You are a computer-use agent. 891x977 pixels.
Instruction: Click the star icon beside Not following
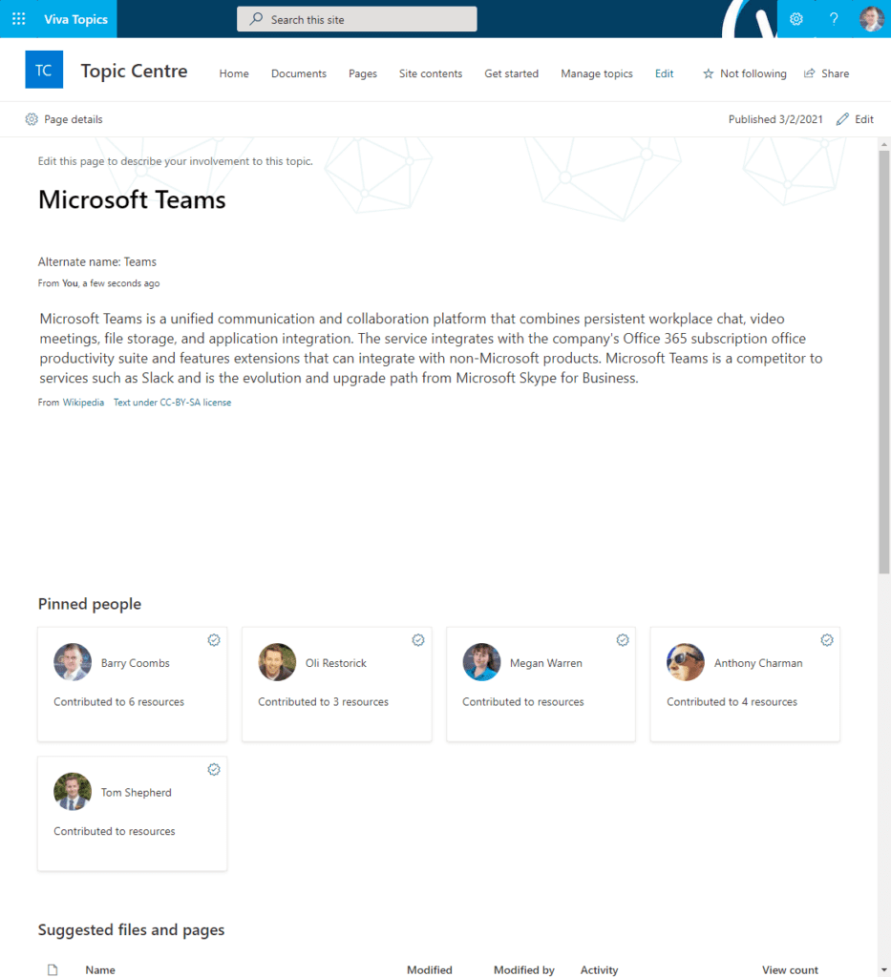click(x=709, y=73)
